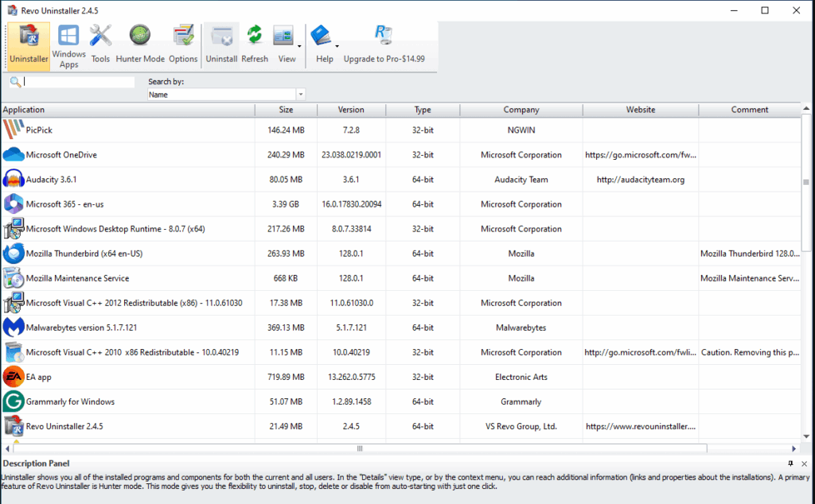Sort by the Company column header
Image resolution: width=815 pixels, height=504 pixels.
point(521,110)
